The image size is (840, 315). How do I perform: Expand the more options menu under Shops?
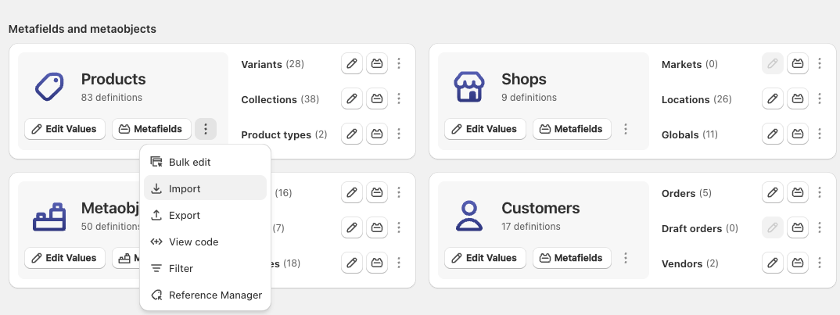(626, 129)
